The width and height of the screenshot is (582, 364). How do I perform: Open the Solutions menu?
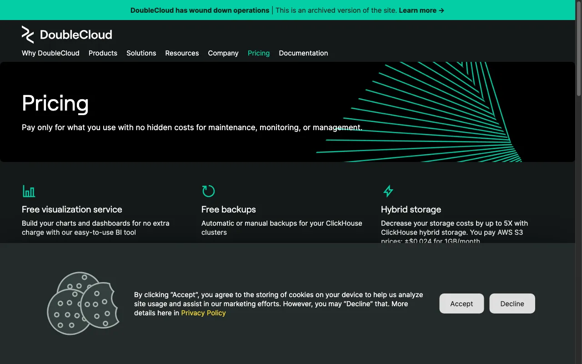click(x=141, y=53)
